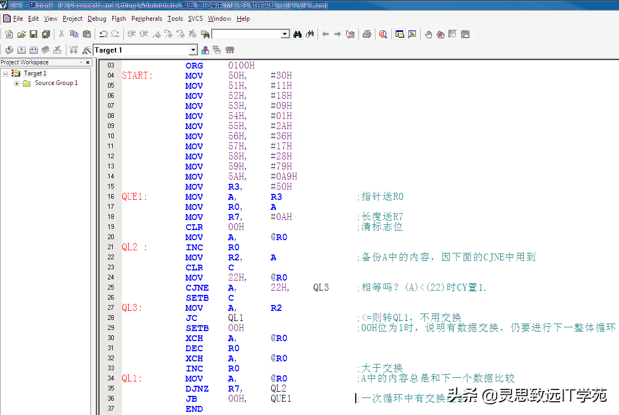This screenshot has width=619, height=415.
Task: Select Target 1 in project tree
Action: 35,73
